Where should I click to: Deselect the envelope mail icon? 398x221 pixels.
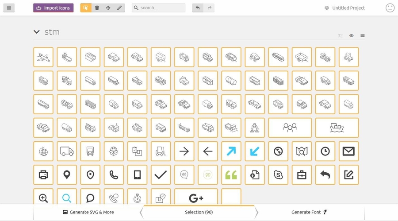point(348,151)
